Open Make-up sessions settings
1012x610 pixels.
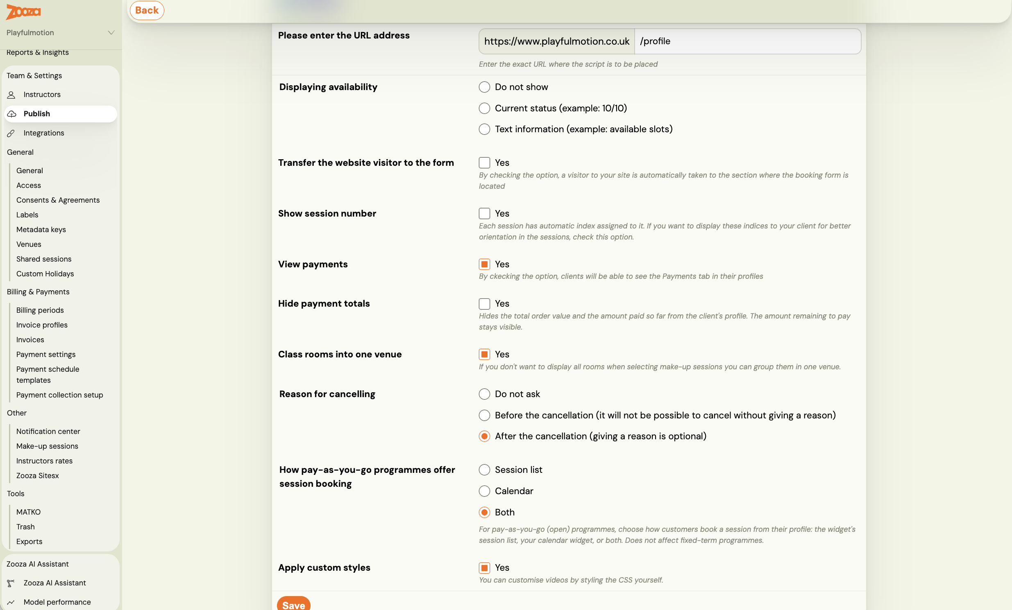tap(47, 447)
